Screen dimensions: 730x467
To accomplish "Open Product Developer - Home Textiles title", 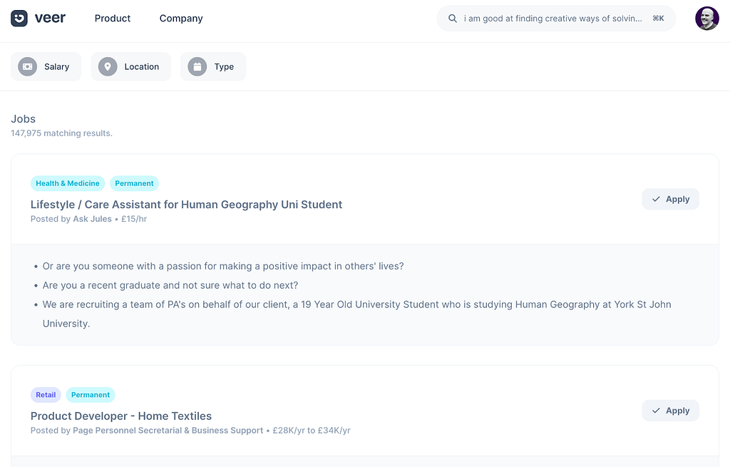I will tap(121, 416).
